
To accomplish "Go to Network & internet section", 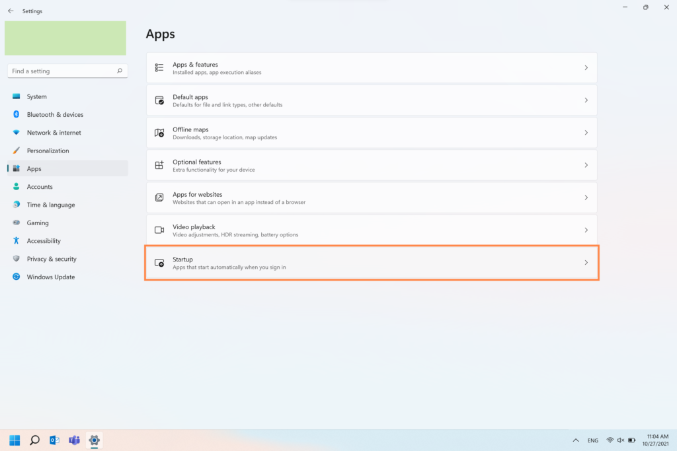I will [x=54, y=133].
